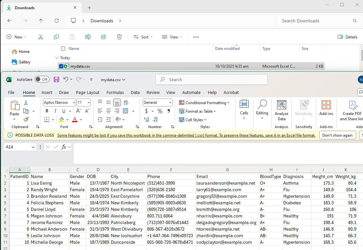This screenshot has width=363, height=250.
Task: Tick the select-all checkbox beside Name
Action: point(63,49)
